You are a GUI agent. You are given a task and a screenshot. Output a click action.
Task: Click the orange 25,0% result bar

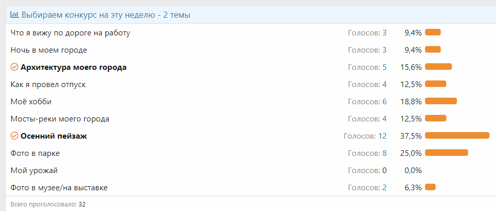coord(446,153)
